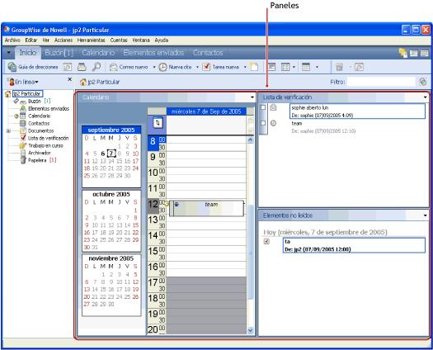Select Contactos folder in tree
This screenshot has width=433, height=350.
[39, 123]
